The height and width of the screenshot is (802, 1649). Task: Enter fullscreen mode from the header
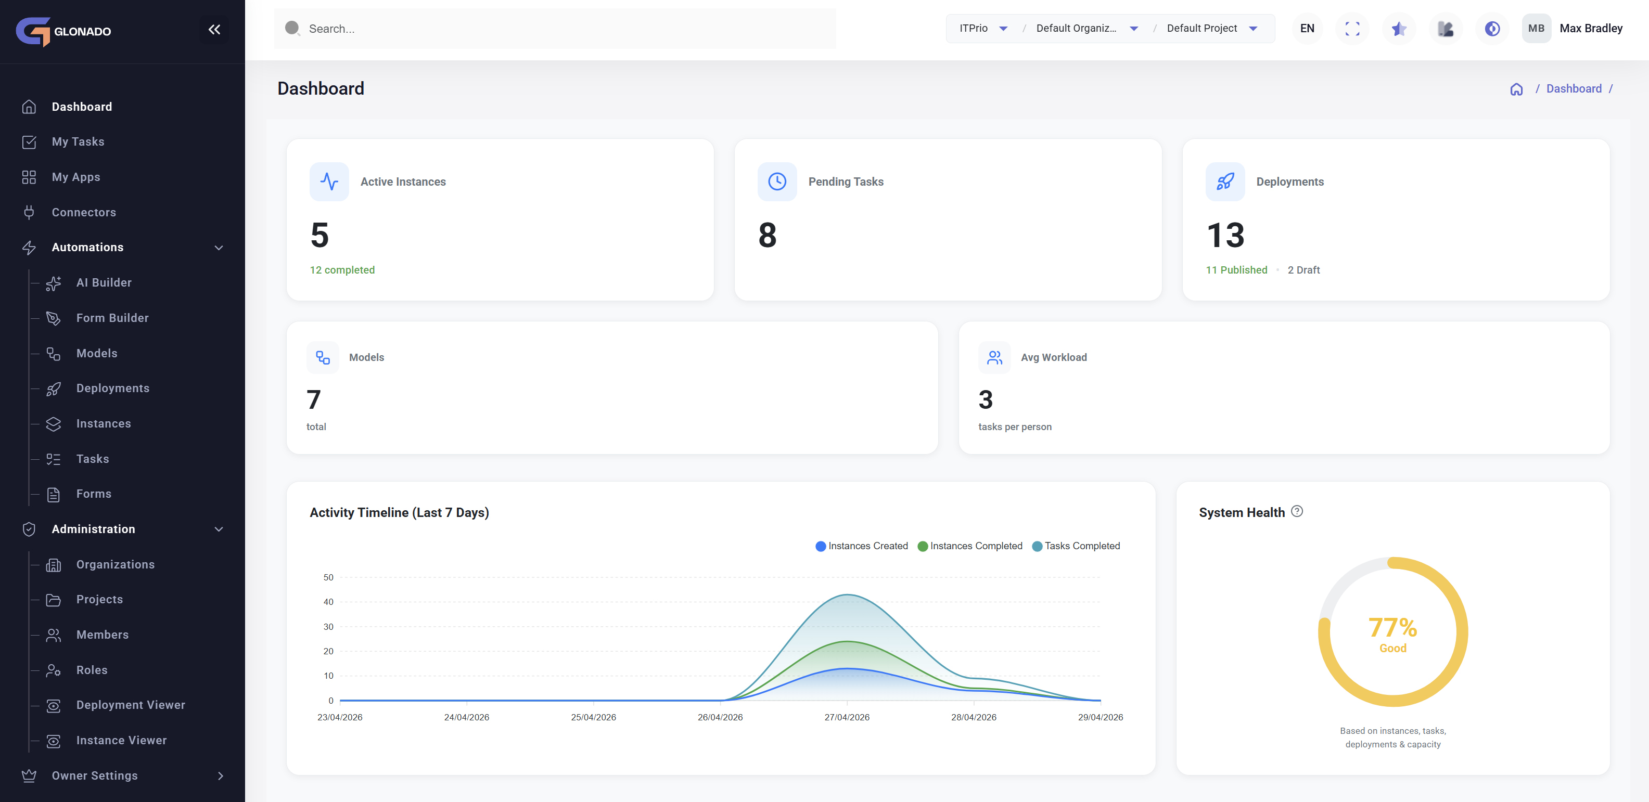click(1352, 28)
